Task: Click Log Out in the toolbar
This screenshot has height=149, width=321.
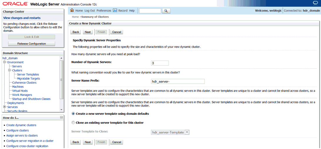Action: (90, 11)
